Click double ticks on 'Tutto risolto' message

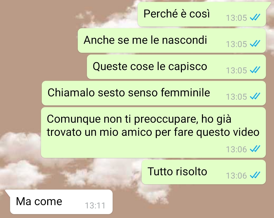(x=255, y=175)
